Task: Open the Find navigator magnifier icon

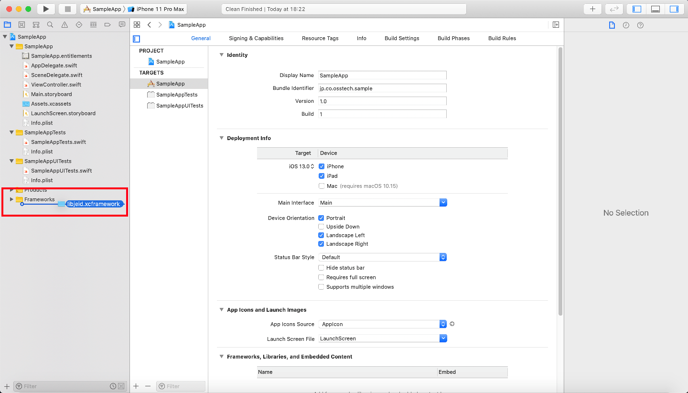Action: (50, 25)
